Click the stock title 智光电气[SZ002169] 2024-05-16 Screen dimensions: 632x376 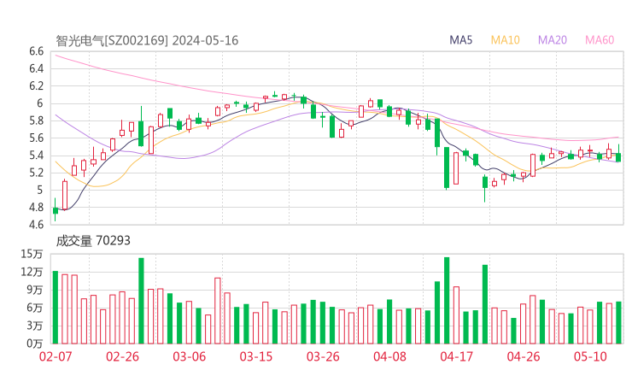[147, 40]
